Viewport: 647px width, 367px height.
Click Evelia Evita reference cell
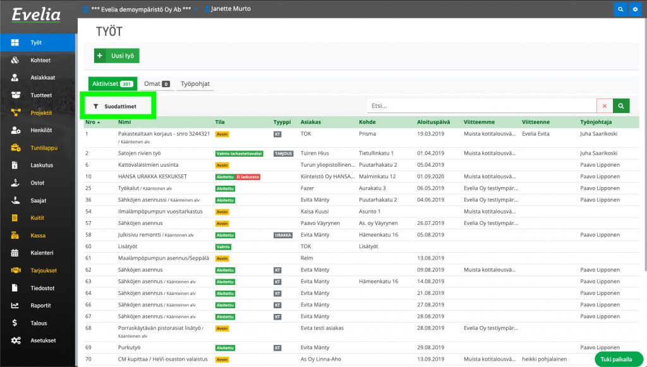point(536,134)
